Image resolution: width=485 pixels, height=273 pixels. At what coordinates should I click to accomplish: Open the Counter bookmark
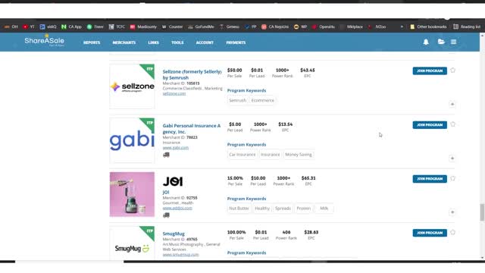coord(172,27)
